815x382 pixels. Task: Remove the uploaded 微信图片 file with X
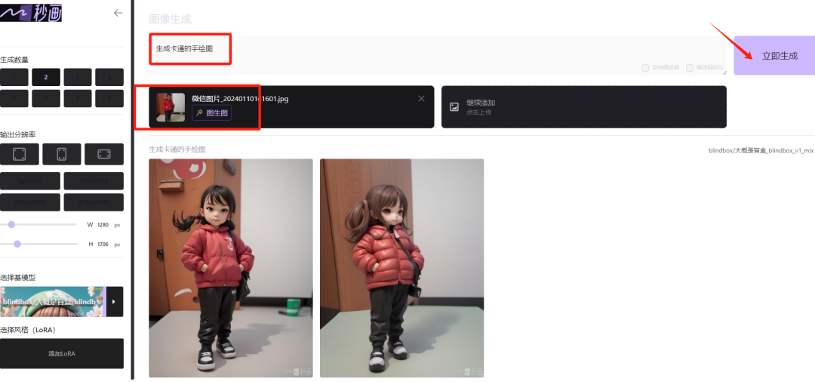[422, 99]
